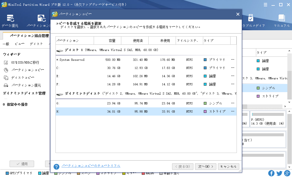Viewport: 292px width, 178px height.
Task: Click the Cancel (キャンセル) button
Action: click(x=229, y=167)
